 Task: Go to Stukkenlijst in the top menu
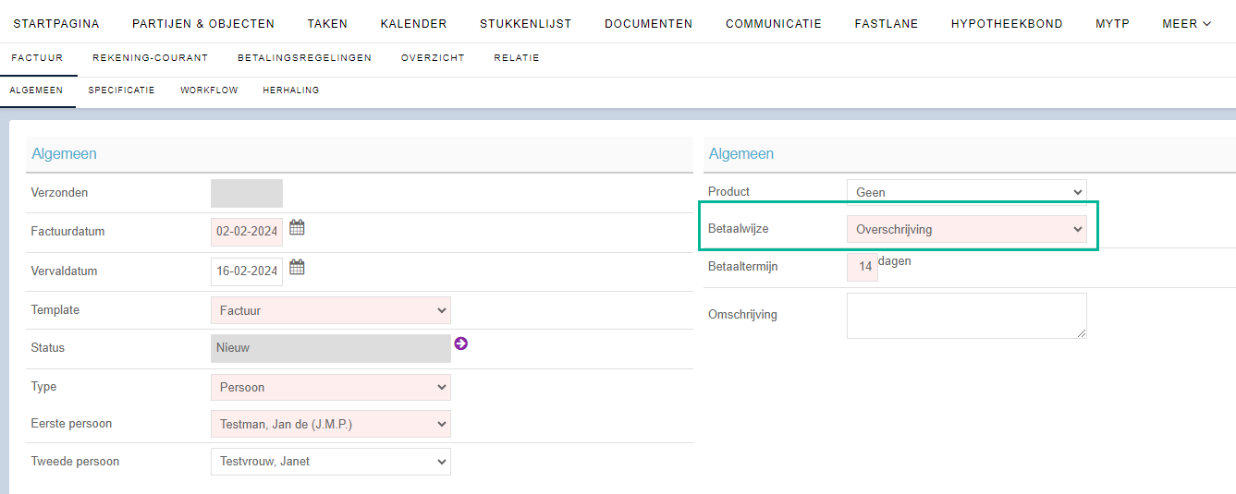click(x=525, y=24)
